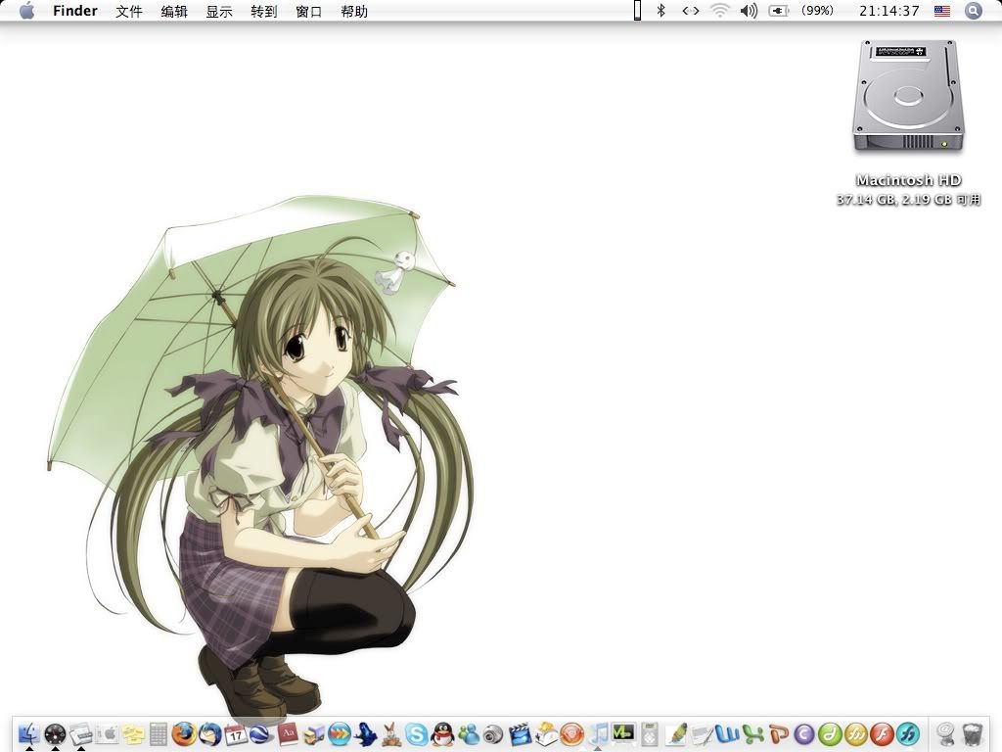
Task: Click the 37.14 GB, 2.19 GB 可用 text
Action: pyautogui.click(x=908, y=200)
